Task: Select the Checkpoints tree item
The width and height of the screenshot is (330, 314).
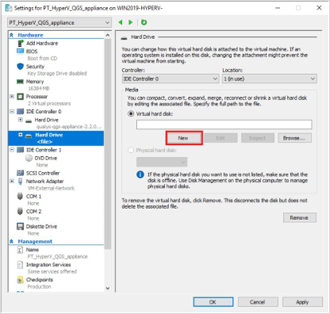Action: point(39,280)
